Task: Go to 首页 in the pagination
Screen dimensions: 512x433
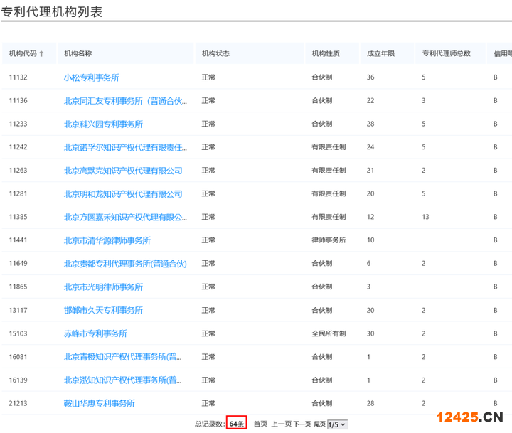Action: pyautogui.click(x=260, y=424)
